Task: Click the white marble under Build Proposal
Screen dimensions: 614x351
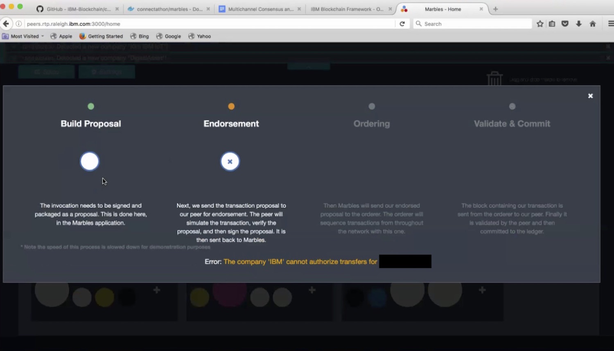Action: click(90, 161)
